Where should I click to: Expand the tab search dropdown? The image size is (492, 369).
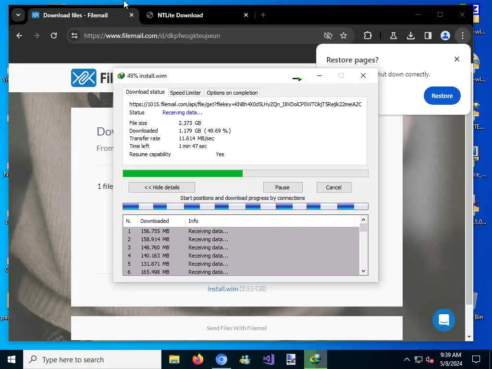click(x=18, y=15)
